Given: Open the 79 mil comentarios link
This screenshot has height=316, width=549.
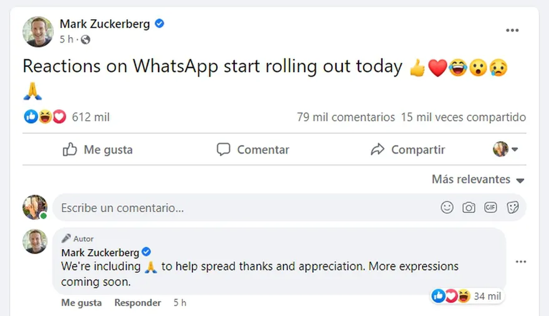Looking at the screenshot, I should pyautogui.click(x=345, y=117).
